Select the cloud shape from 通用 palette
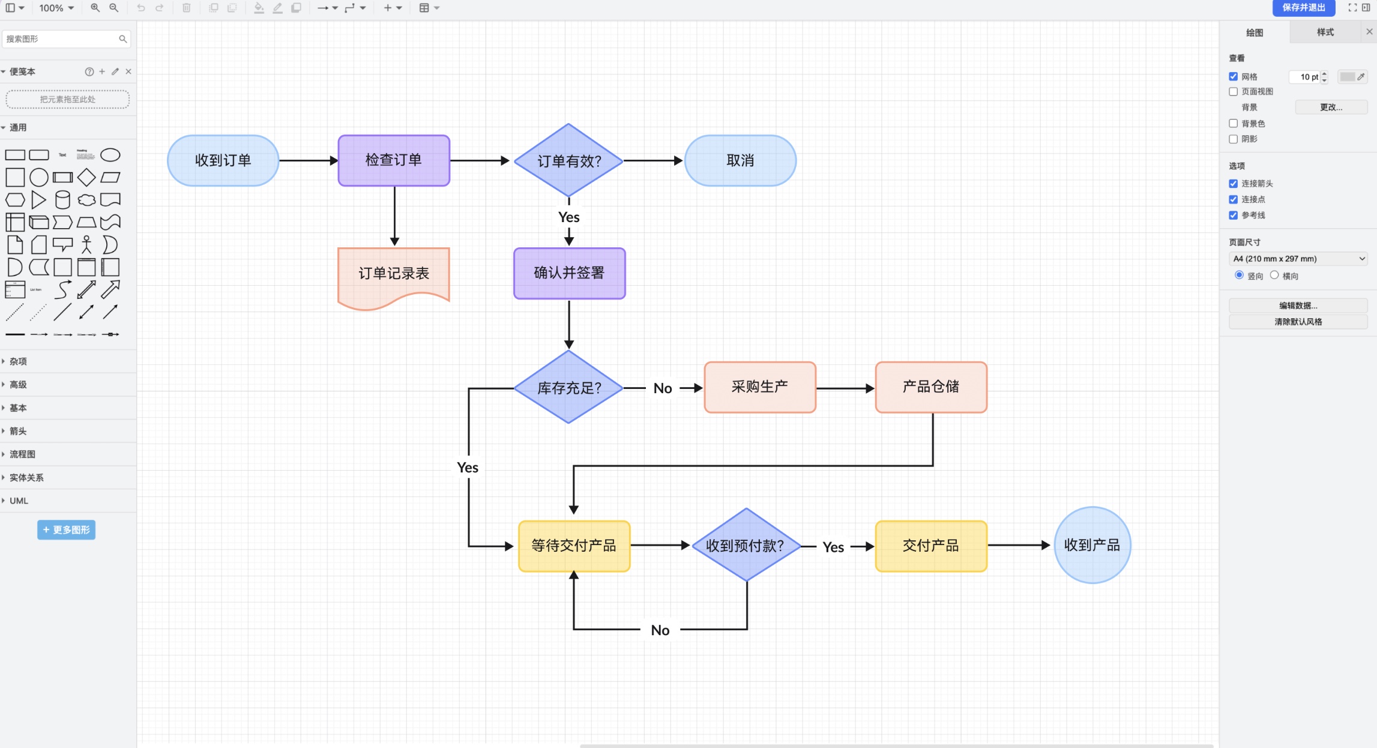The image size is (1377, 748). pyautogui.click(x=86, y=200)
